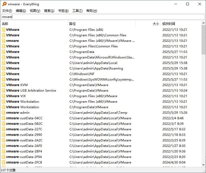Select folder icon of VMware in (x86)\Common Files
206x173 pixels.
pyautogui.click(x=3, y=35)
